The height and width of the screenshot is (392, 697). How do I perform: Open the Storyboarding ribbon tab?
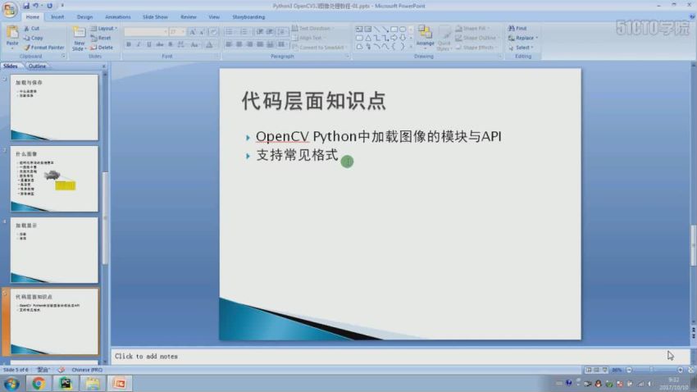[248, 17]
